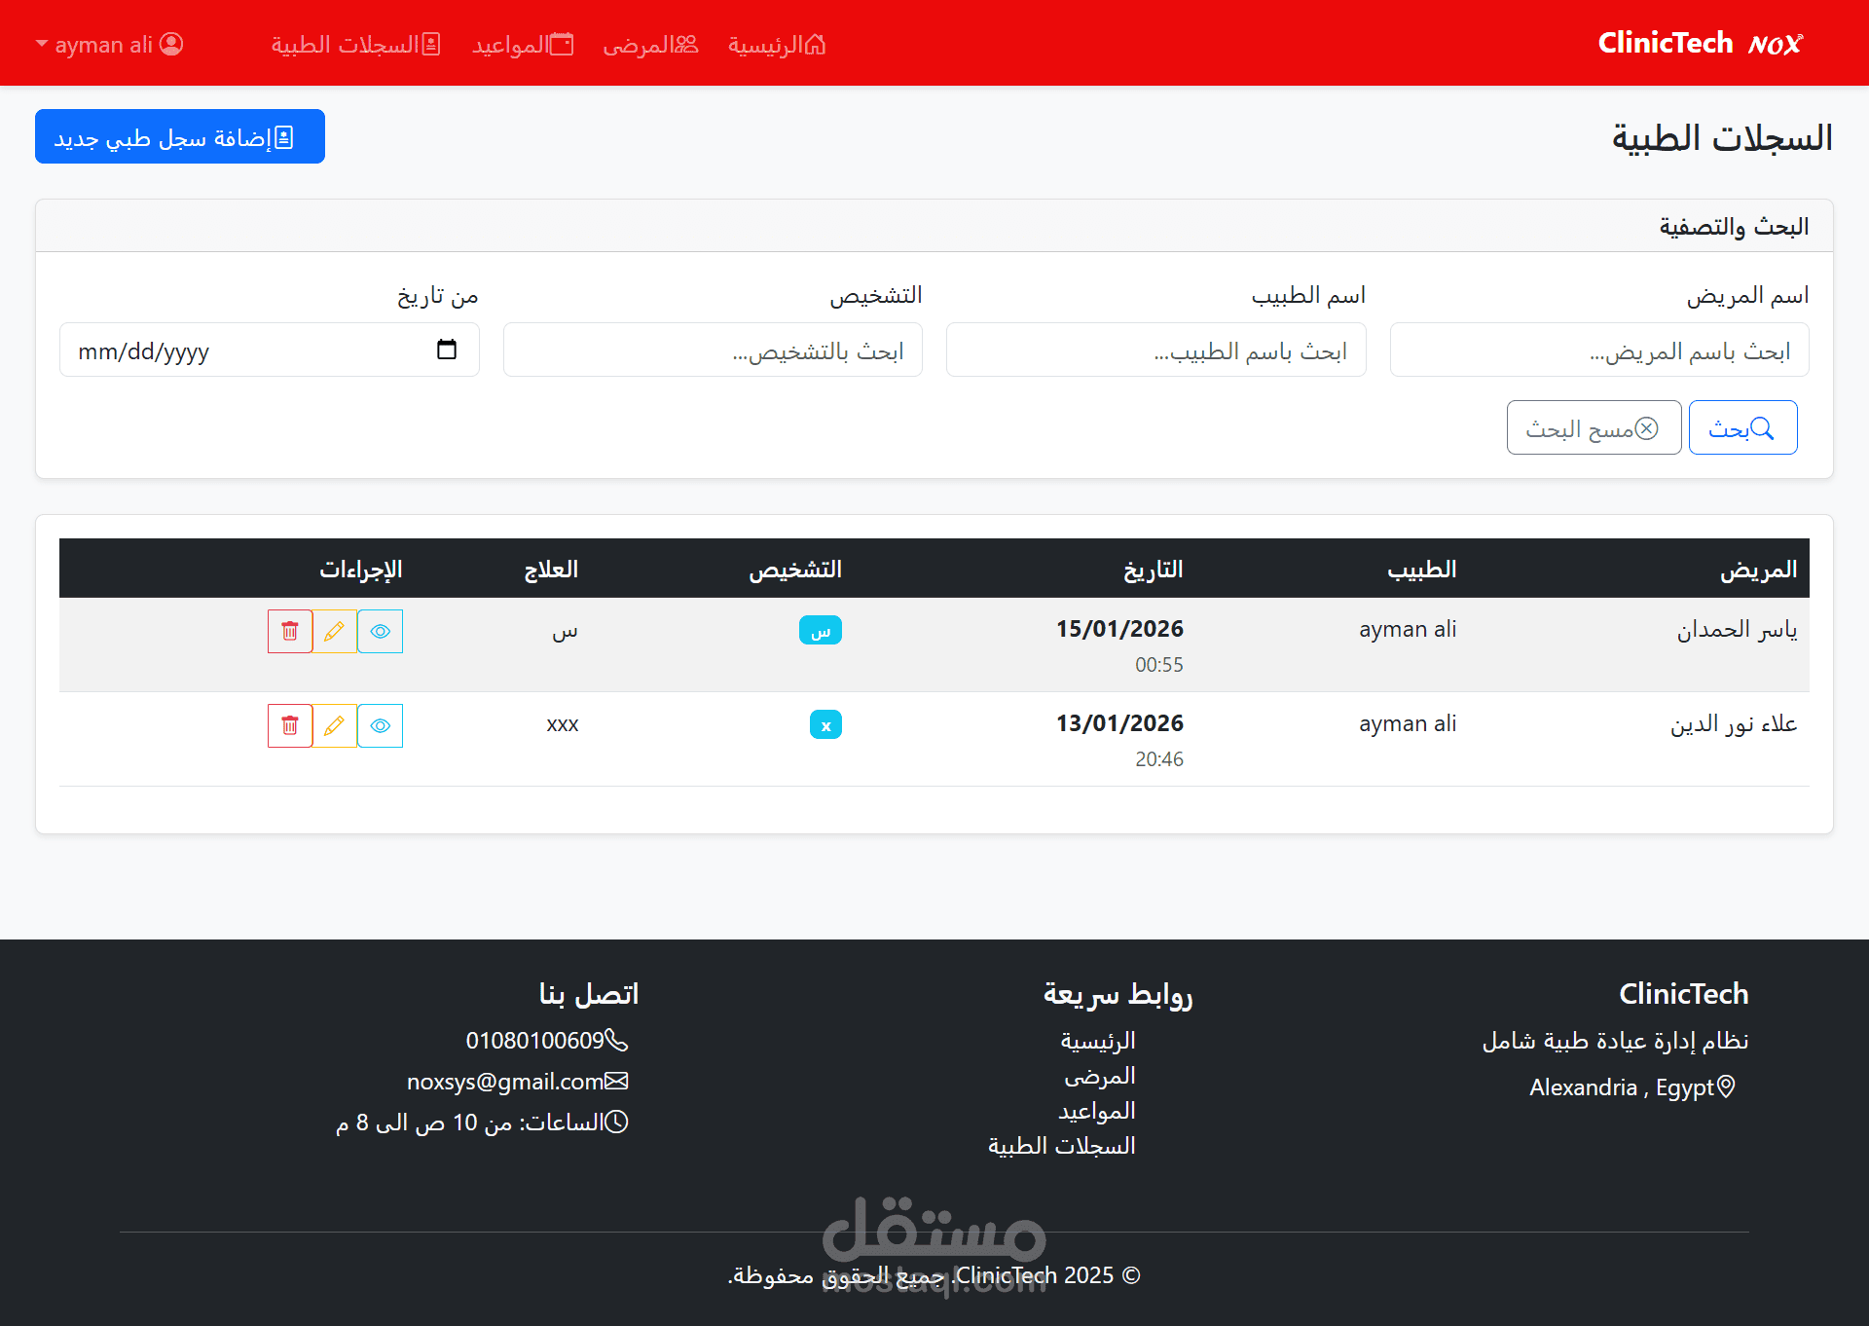The width and height of the screenshot is (1869, 1326).
Task: Open the السجلات الطبية nav menu item
Action: [355, 45]
